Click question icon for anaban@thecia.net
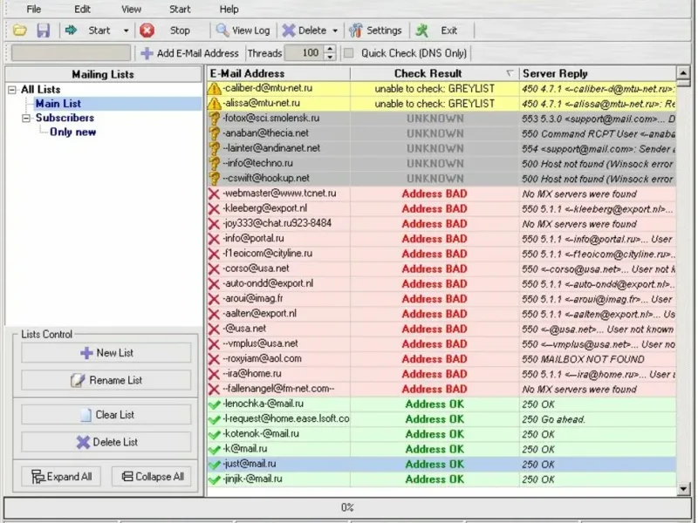 point(214,134)
